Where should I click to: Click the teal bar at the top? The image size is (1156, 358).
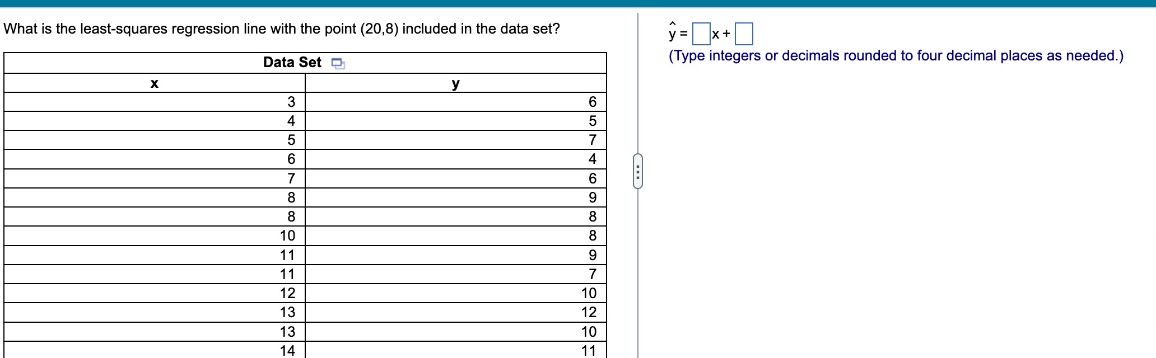click(578, 4)
